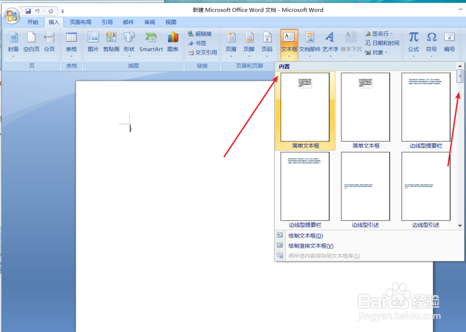Insert a Symbol
Image resolution: width=466 pixels, height=332 pixels.
pos(431,42)
